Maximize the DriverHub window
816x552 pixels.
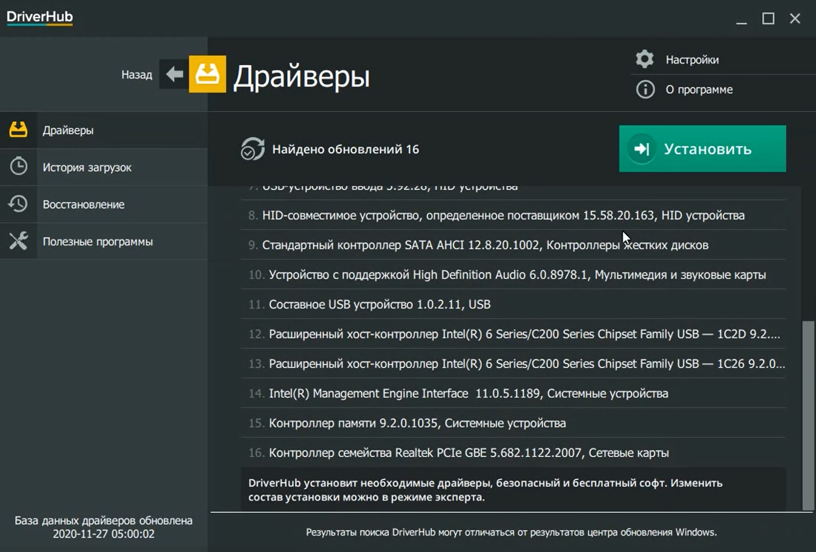[x=768, y=19]
